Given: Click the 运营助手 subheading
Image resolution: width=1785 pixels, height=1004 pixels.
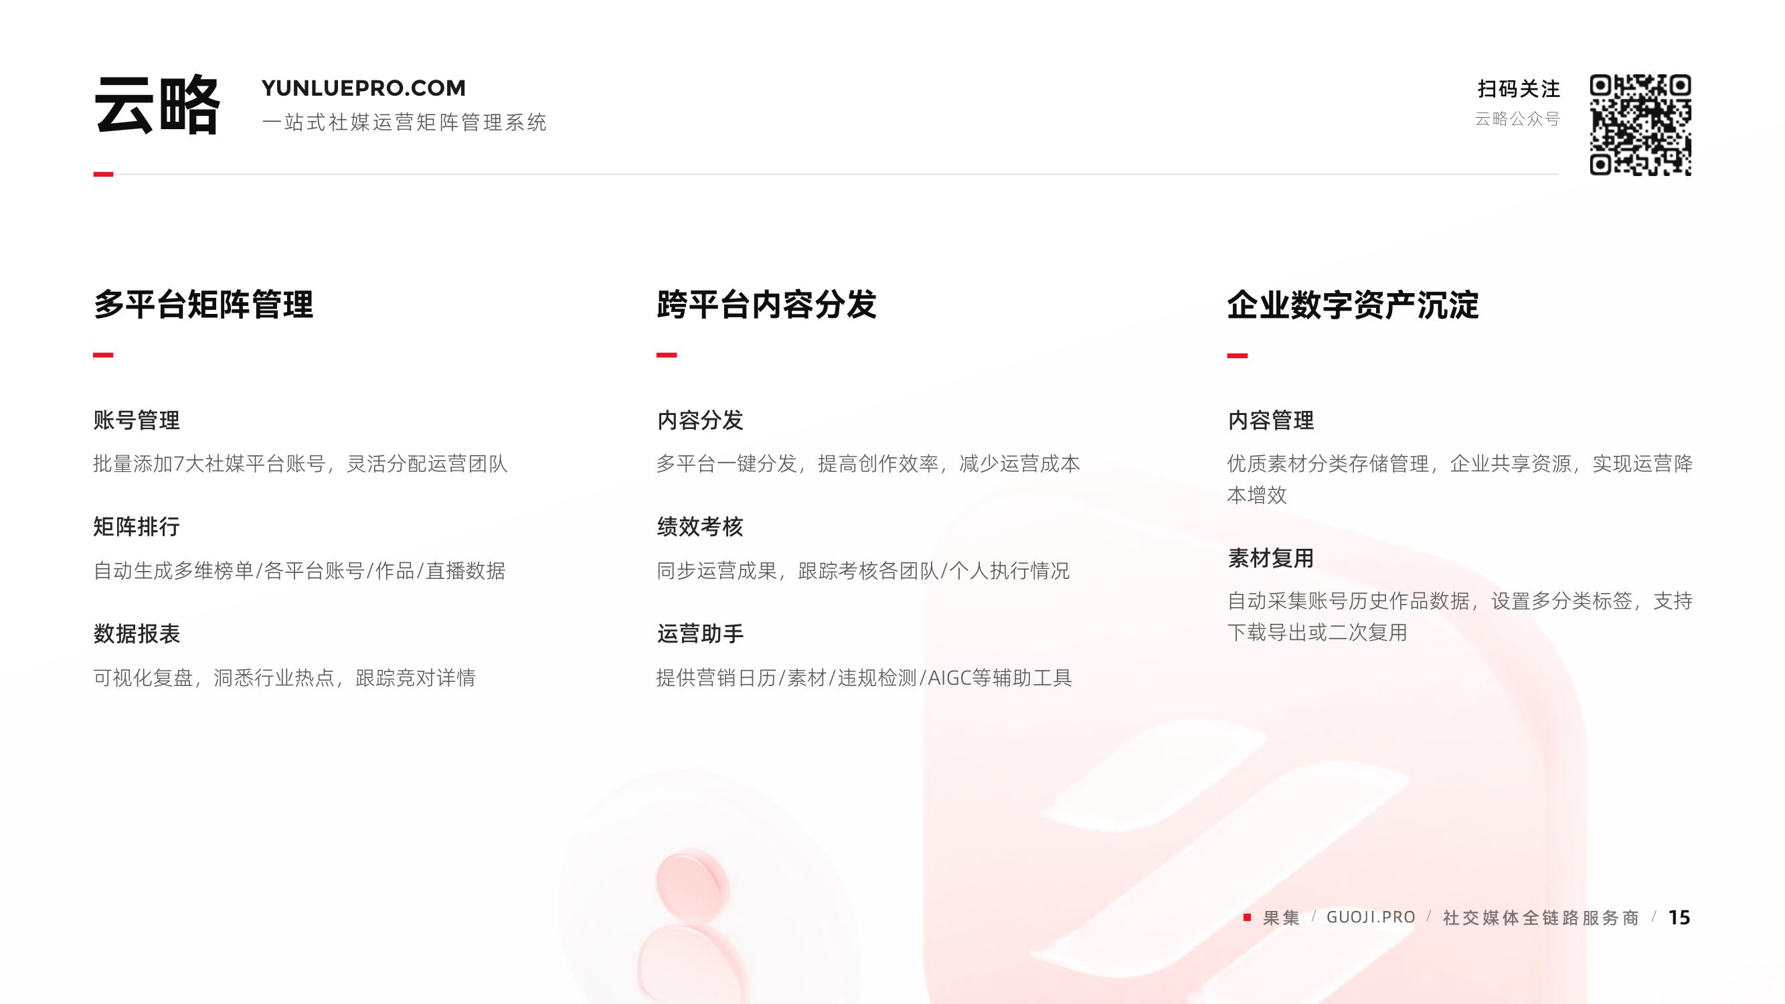Looking at the screenshot, I should (700, 634).
